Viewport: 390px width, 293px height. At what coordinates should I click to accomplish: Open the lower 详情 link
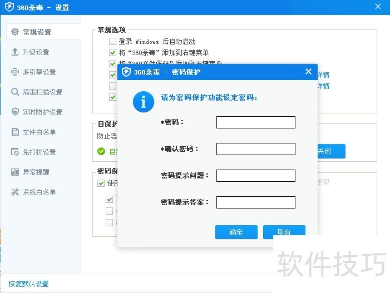click(x=323, y=86)
